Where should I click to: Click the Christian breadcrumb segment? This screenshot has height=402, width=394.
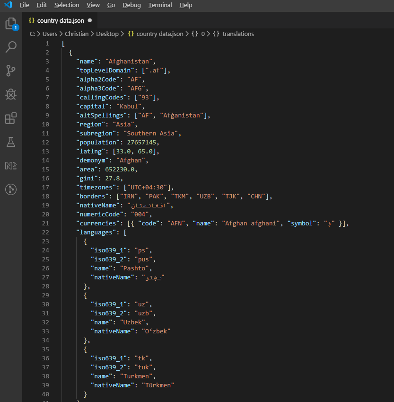(77, 34)
